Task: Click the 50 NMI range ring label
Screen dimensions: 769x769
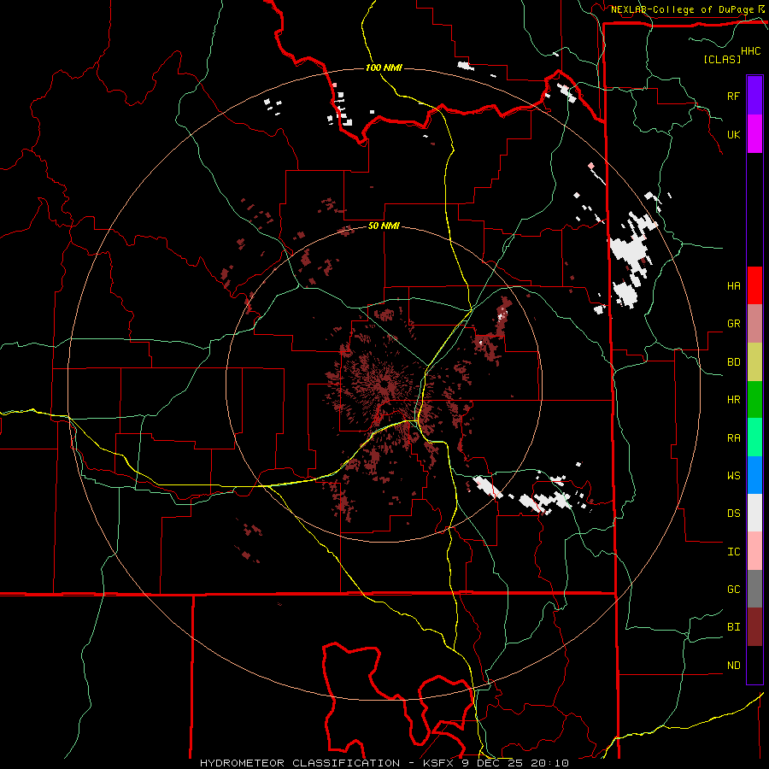Action: tap(384, 226)
